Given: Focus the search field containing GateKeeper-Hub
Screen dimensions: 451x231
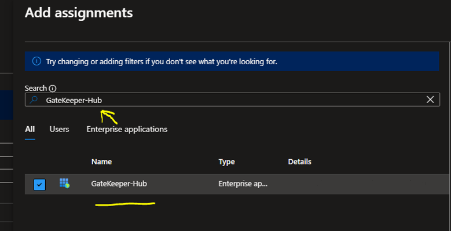Looking at the screenshot, I should pos(232,100).
